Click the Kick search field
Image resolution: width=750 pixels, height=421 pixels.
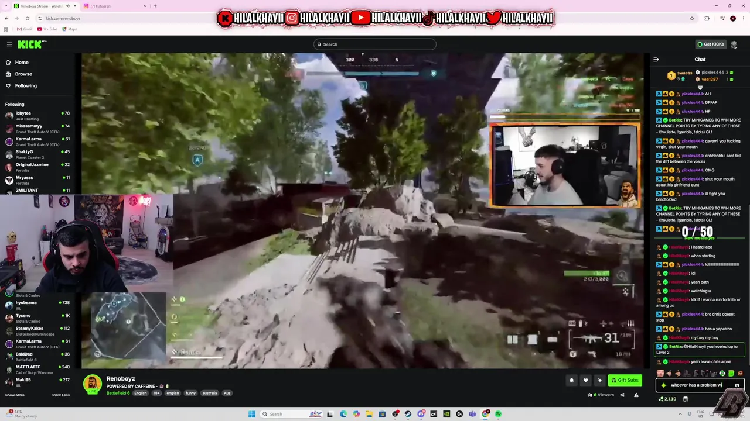tap(375, 44)
